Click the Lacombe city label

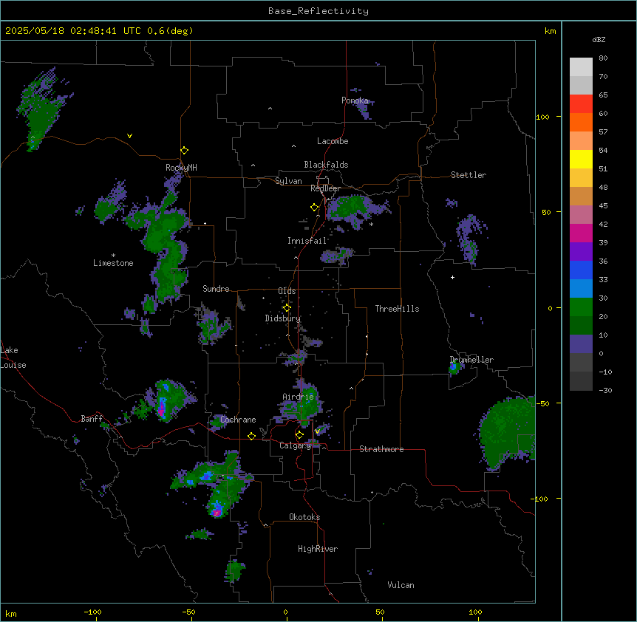coord(333,141)
